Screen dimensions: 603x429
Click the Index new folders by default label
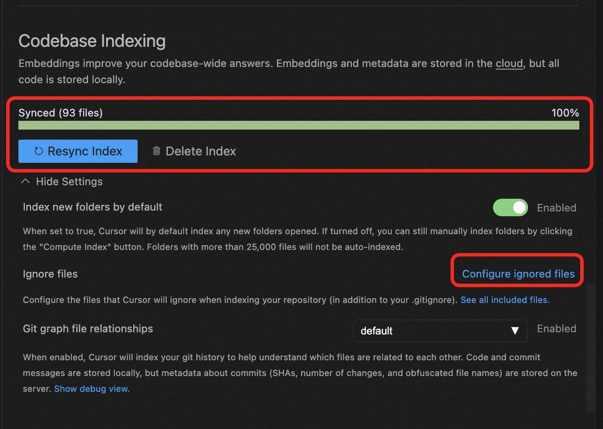[x=92, y=207]
